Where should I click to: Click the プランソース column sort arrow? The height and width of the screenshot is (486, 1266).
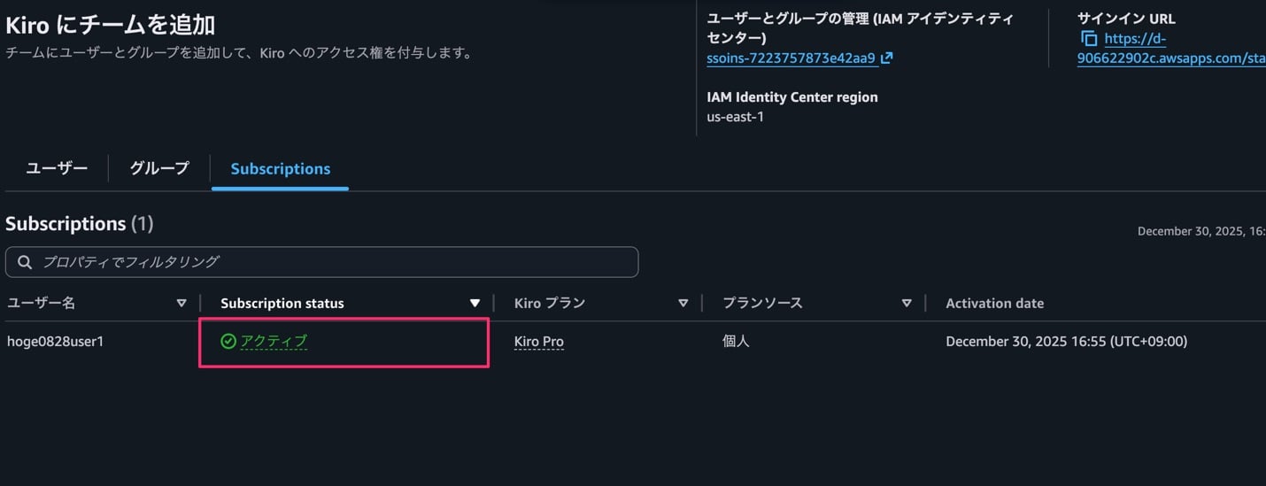(906, 303)
